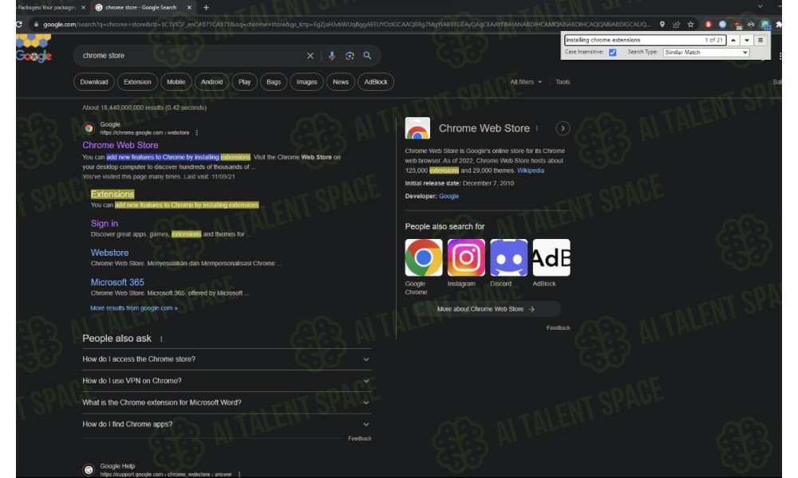
Task: Open the Chrome Web Store result title
Action: coord(120,145)
